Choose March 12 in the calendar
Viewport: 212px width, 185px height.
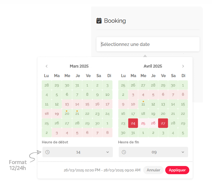click(57, 104)
